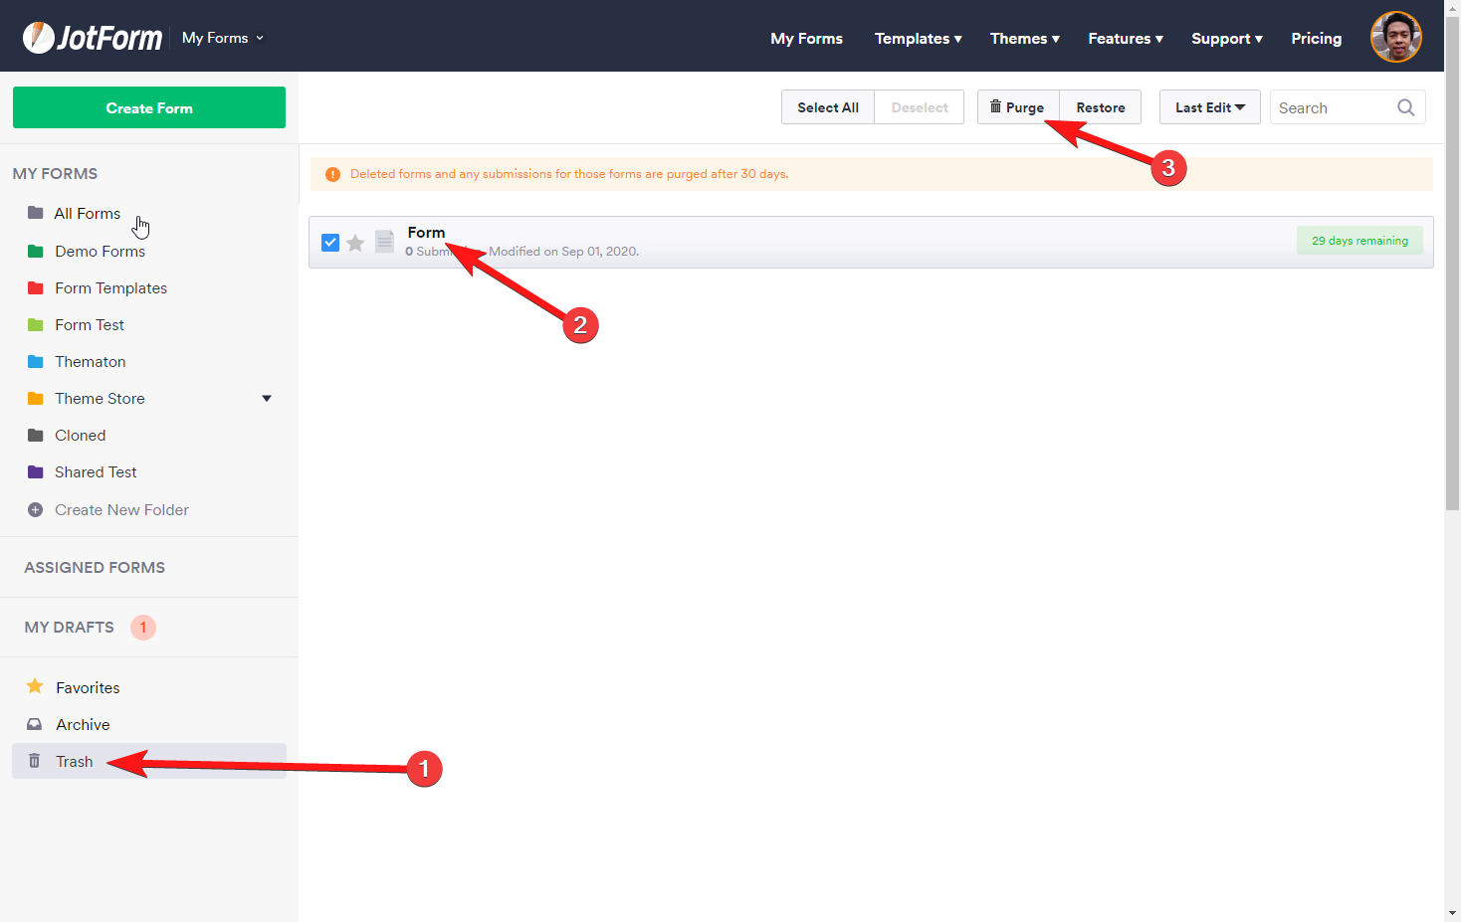Click the Favorites star icon

(x=35, y=686)
